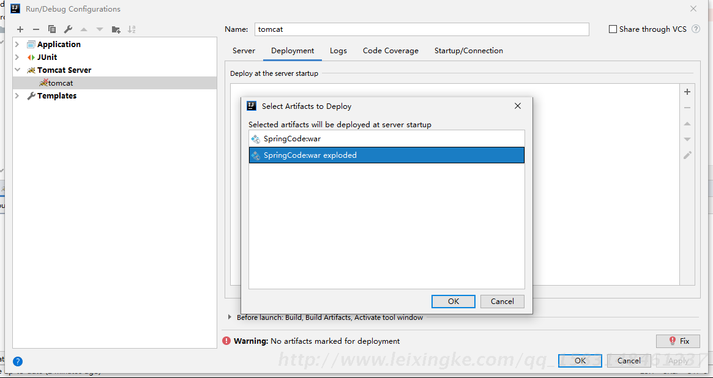Click the Fix button for warning

point(678,341)
